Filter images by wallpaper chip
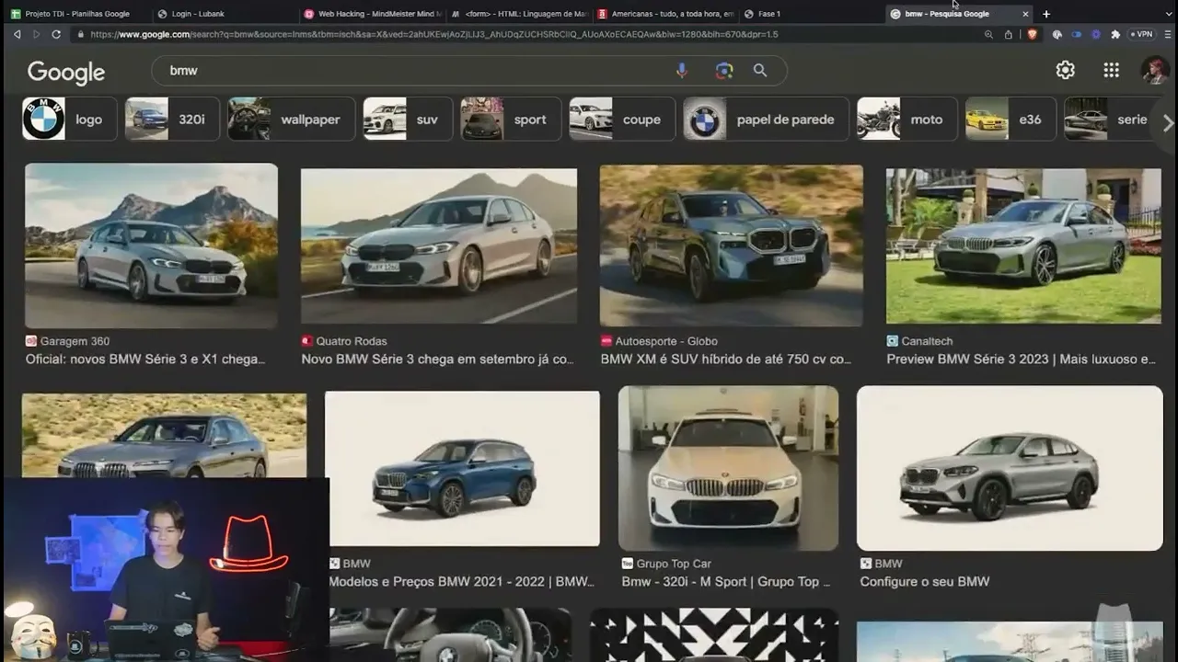This screenshot has width=1178, height=662. (x=292, y=120)
